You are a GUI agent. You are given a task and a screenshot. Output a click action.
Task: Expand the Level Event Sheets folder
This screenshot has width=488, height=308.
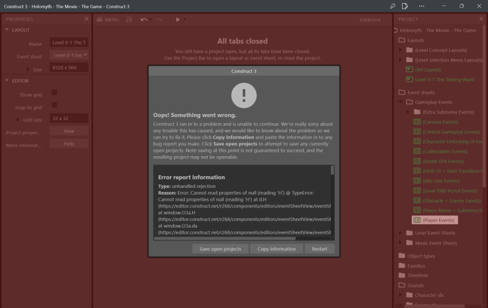click(401, 233)
